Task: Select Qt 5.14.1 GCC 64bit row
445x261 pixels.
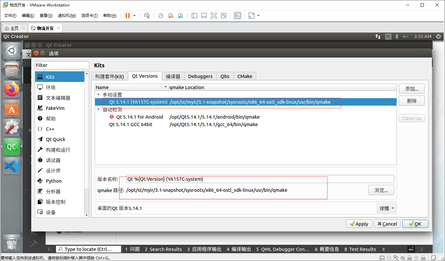Action: tap(246, 124)
